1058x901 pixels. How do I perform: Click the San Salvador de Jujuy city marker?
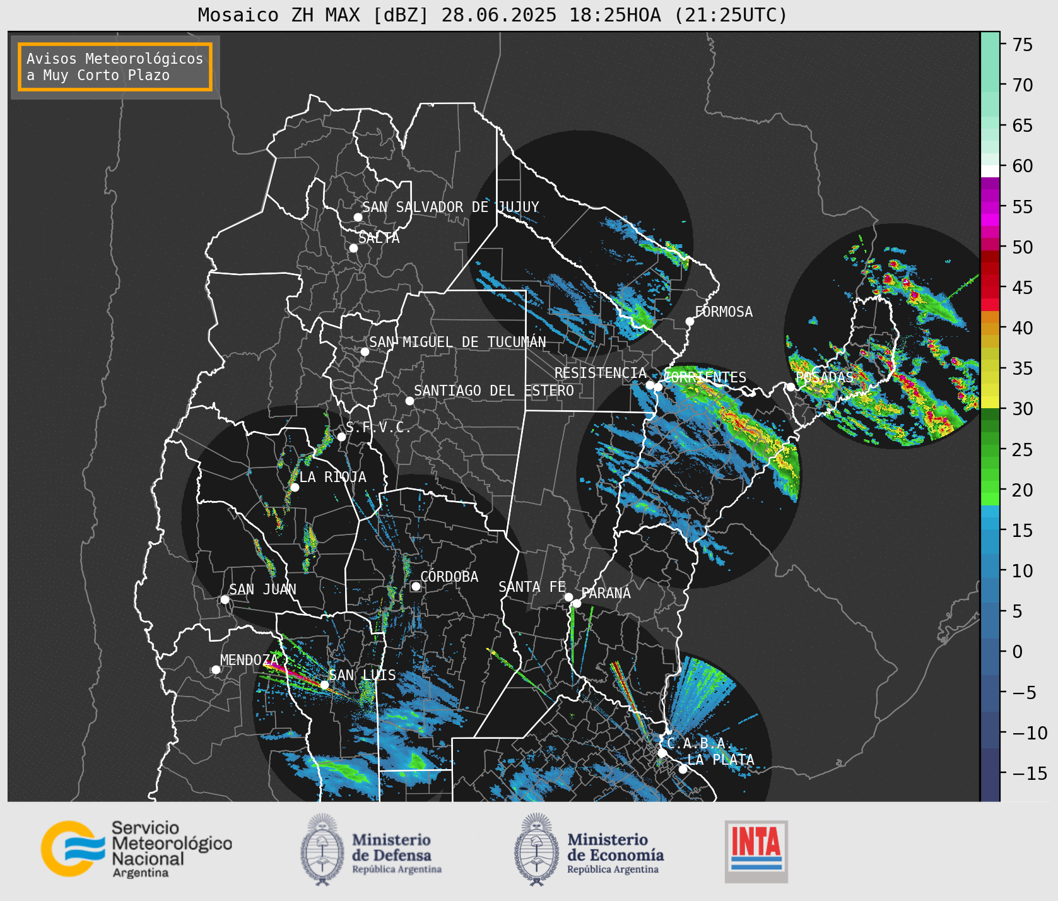(x=358, y=217)
